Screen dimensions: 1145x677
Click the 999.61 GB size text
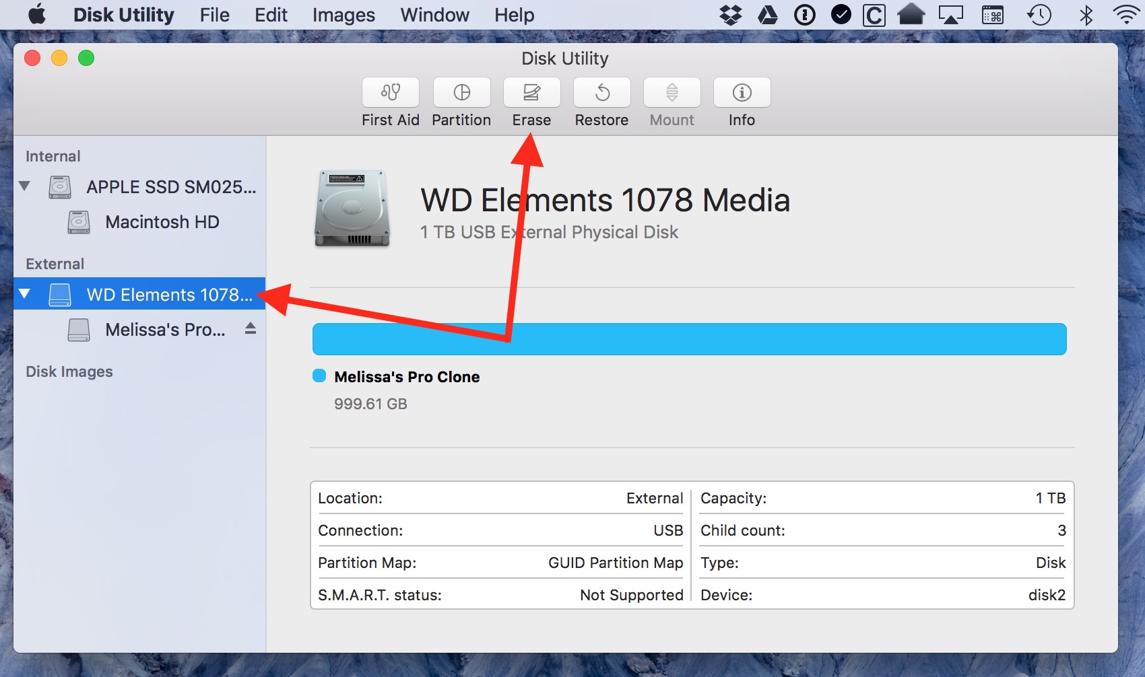pyautogui.click(x=371, y=404)
